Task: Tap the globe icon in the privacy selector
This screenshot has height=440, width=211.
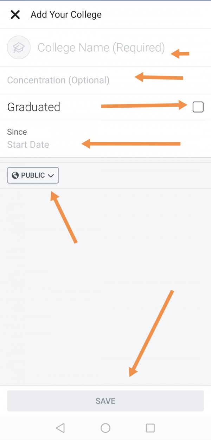Action: 15,175
